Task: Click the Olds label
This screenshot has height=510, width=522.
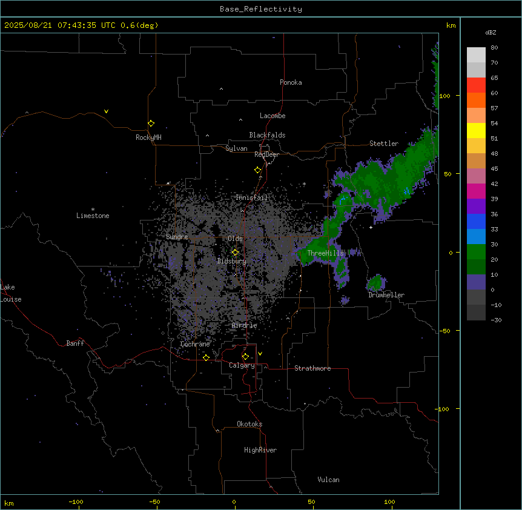Action: [235, 239]
